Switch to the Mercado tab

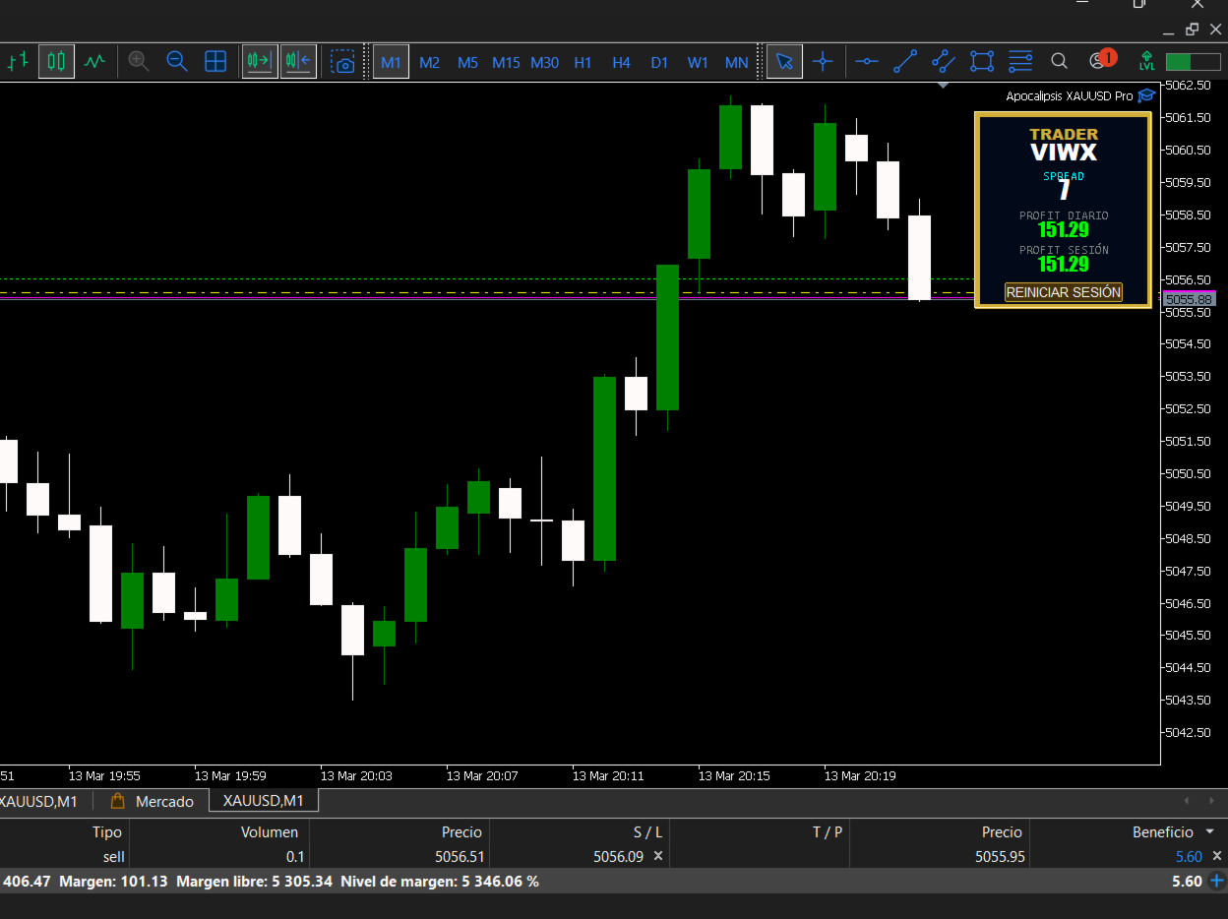pyautogui.click(x=153, y=801)
